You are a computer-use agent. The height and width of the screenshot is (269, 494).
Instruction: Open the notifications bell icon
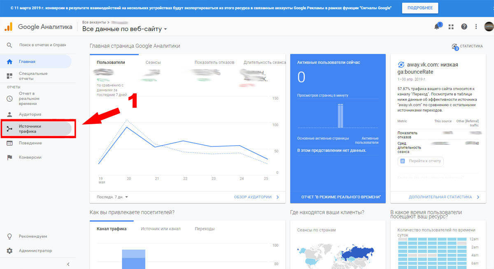(437, 27)
